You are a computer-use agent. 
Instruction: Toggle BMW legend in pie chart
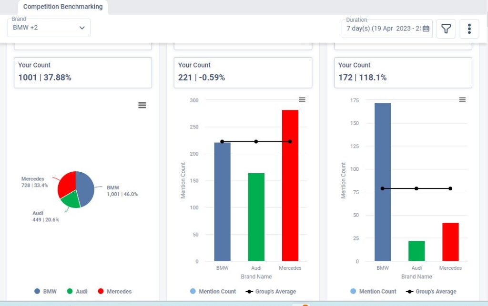45,291
